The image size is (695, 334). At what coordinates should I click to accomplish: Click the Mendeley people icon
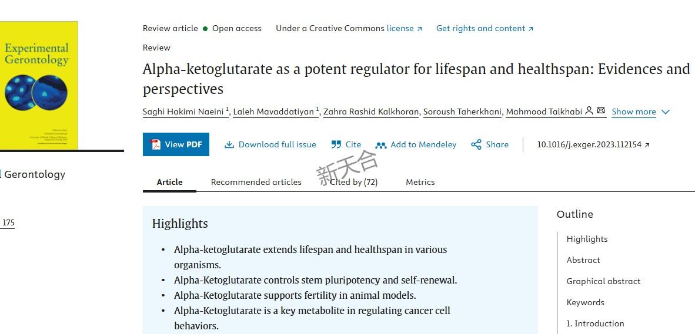pyautogui.click(x=381, y=145)
